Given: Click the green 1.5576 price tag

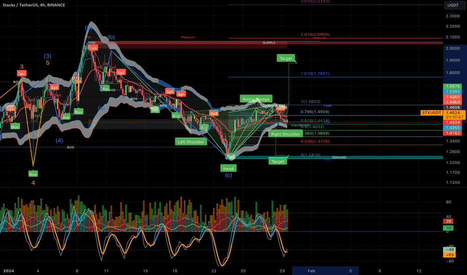Looking at the screenshot, I should [452, 86].
